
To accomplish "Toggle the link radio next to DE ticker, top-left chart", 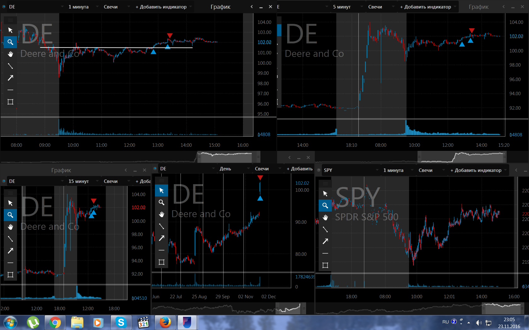I will (4, 7).
